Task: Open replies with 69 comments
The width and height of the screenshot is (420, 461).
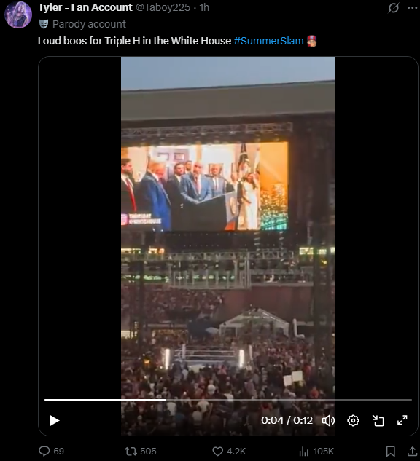Action: tap(51, 451)
